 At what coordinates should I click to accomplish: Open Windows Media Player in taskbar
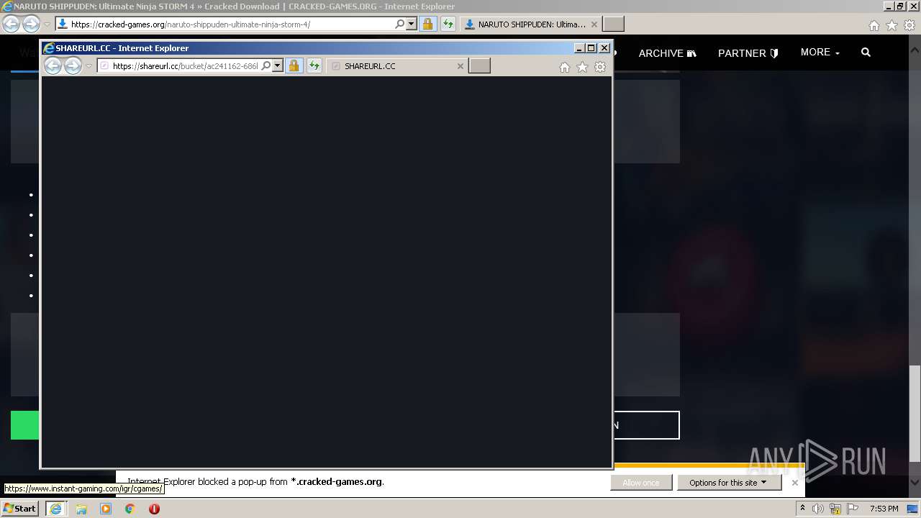[106, 509]
